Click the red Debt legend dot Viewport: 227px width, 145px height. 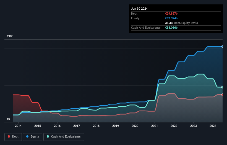coord(9,136)
